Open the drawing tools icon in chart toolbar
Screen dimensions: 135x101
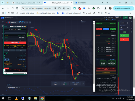point(25,22)
